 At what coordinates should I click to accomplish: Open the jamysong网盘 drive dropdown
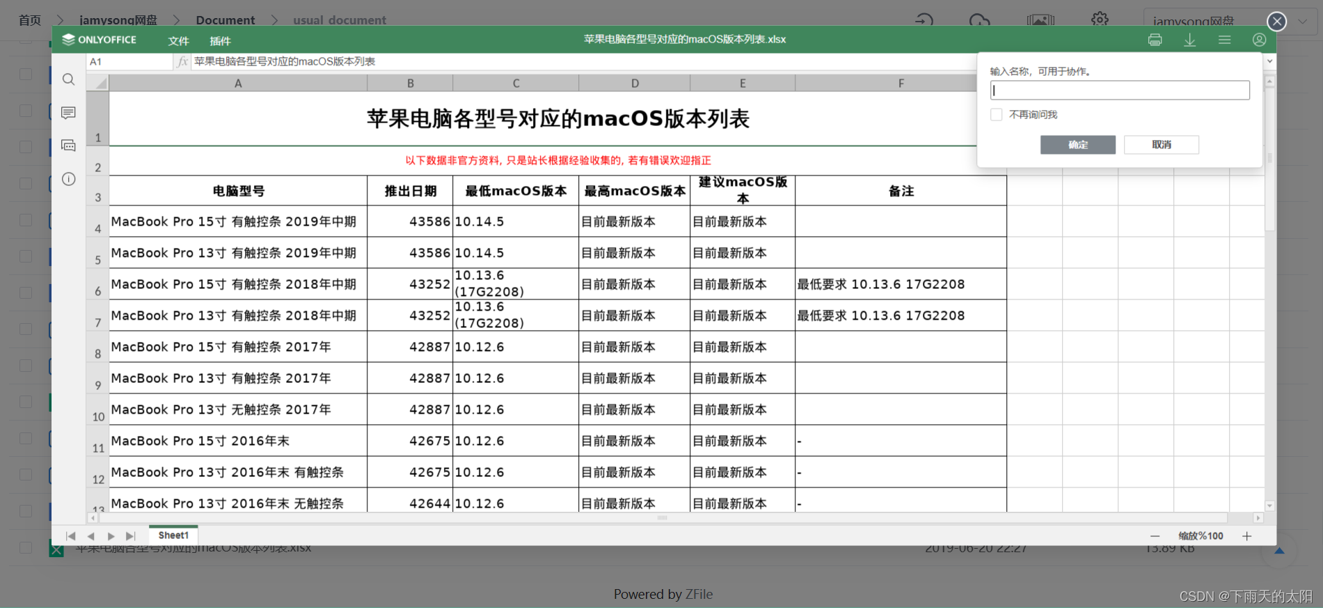[x=1229, y=21]
